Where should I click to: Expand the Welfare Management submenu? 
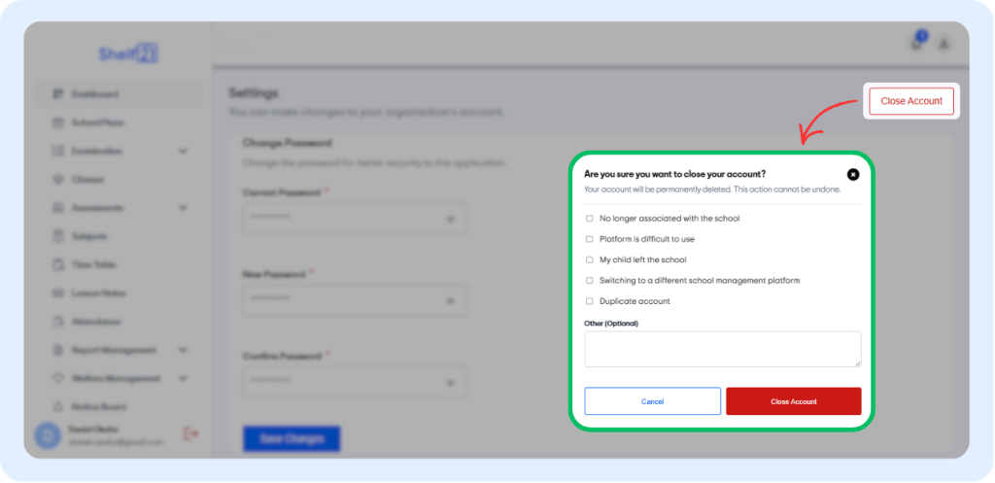coord(183,378)
